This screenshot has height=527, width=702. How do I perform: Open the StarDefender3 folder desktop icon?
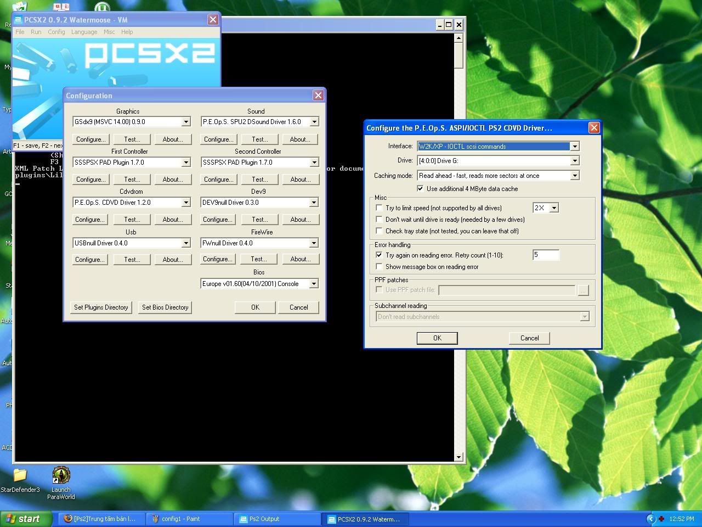pyautogui.click(x=20, y=479)
